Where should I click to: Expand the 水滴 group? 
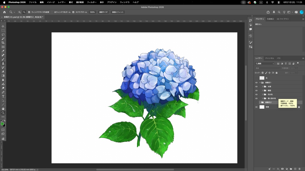point(262,86)
